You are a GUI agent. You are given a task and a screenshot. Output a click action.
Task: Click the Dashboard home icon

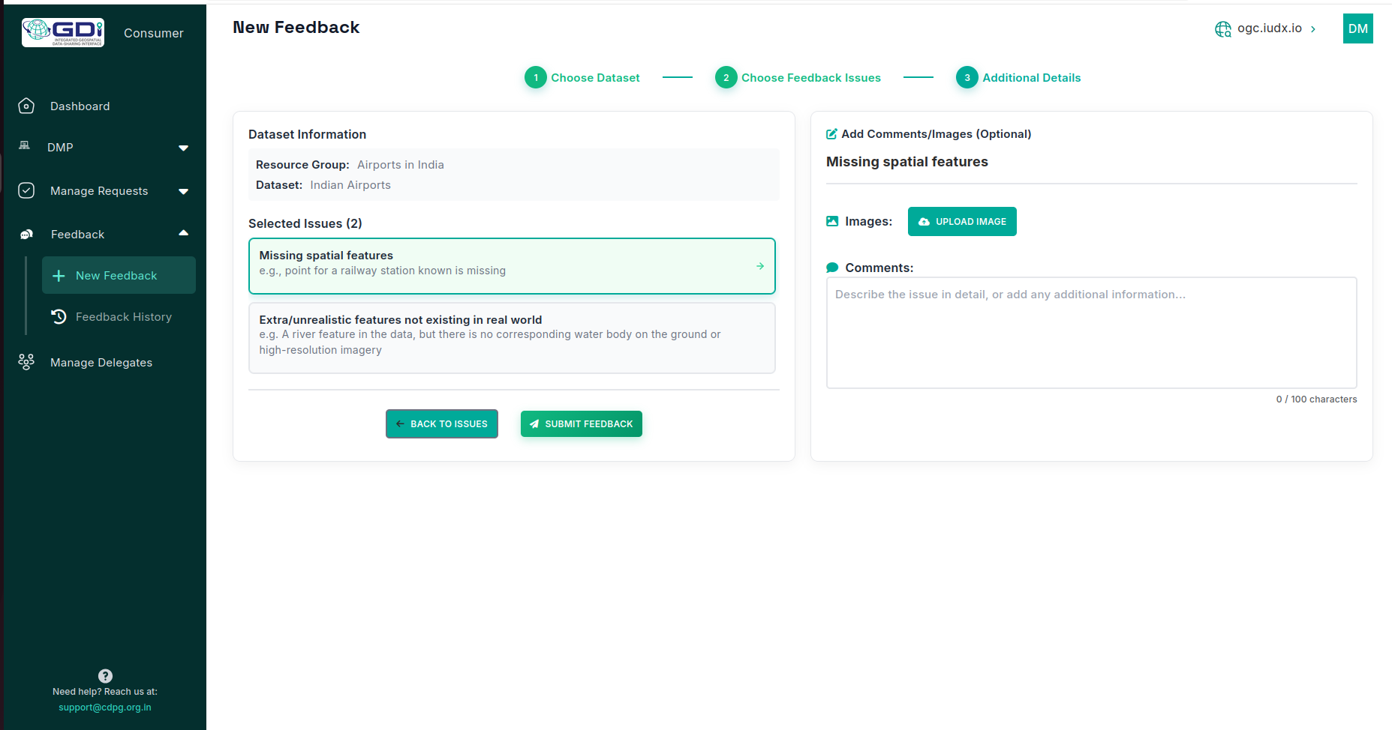click(26, 106)
